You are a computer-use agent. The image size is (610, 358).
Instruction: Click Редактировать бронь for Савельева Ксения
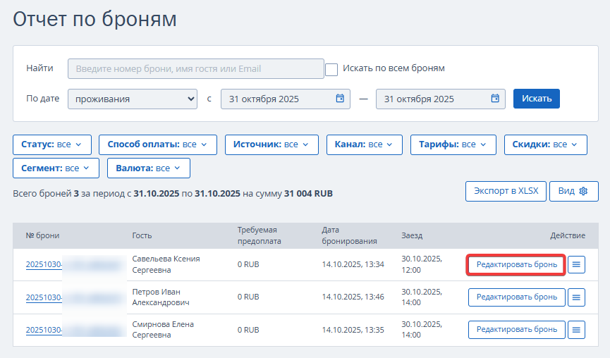tap(516, 264)
